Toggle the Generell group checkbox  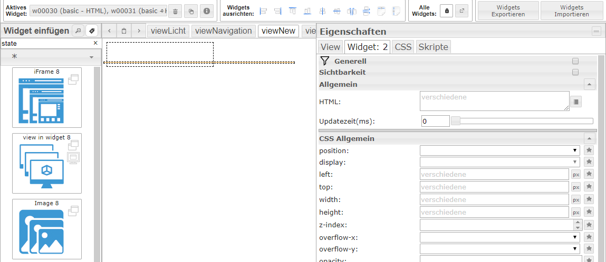click(x=575, y=61)
